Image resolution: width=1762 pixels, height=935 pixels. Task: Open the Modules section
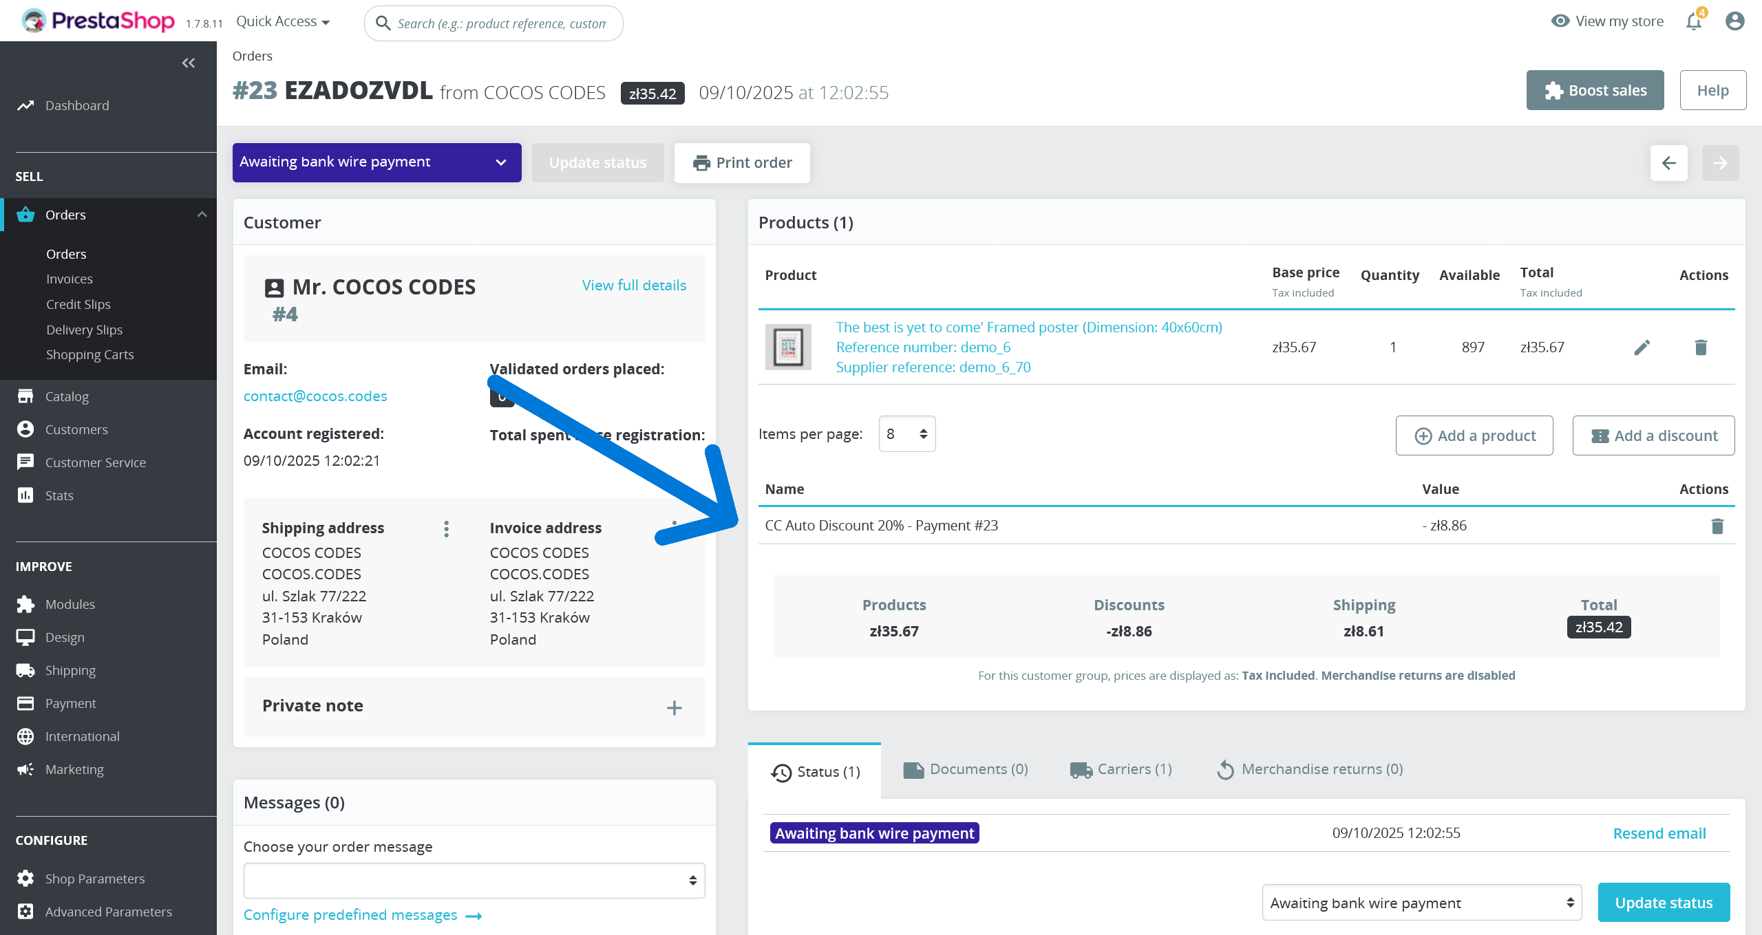(70, 603)
